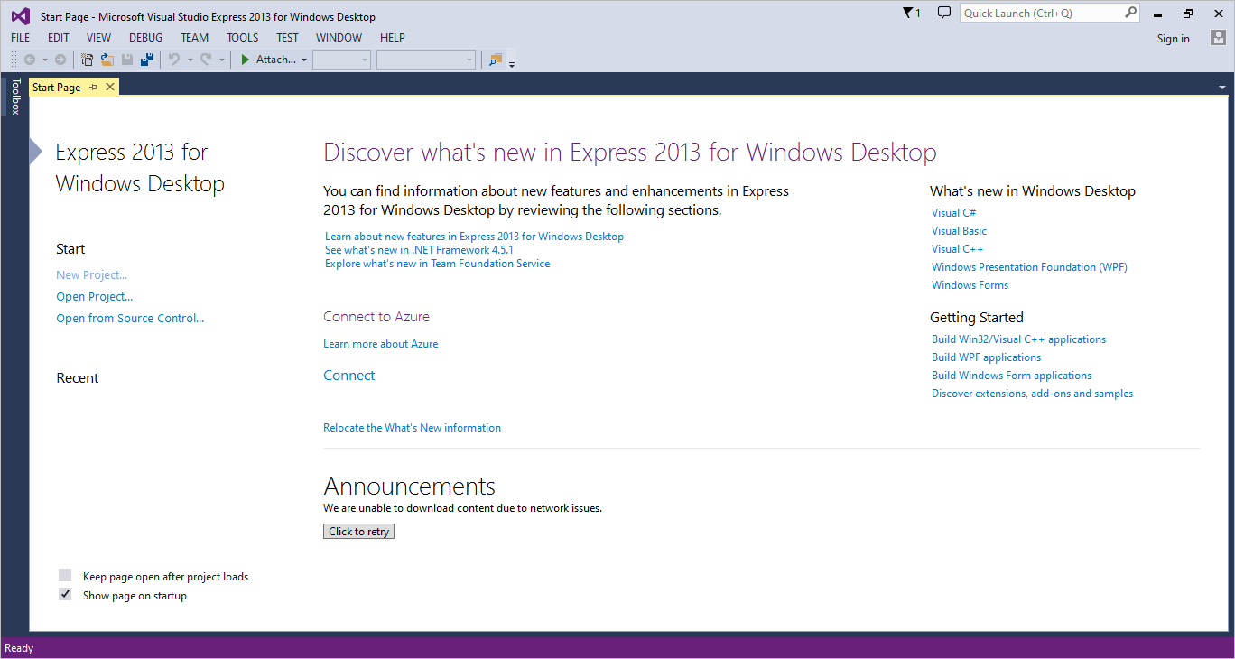The height and width of the screenshot is (659, 1235).
Task: Click the Open File toolbar icon
Action: [107, 60]
